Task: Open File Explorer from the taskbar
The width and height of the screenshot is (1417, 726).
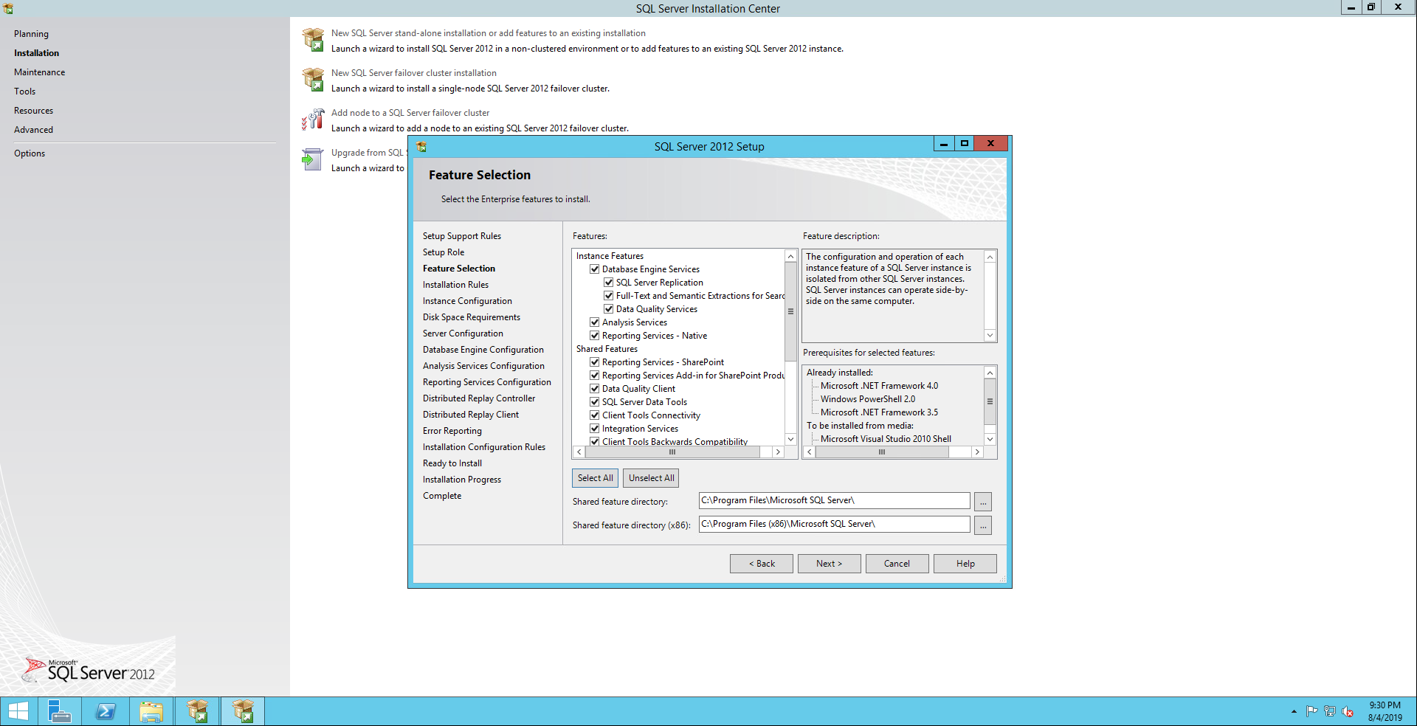Action: [151, 711]
